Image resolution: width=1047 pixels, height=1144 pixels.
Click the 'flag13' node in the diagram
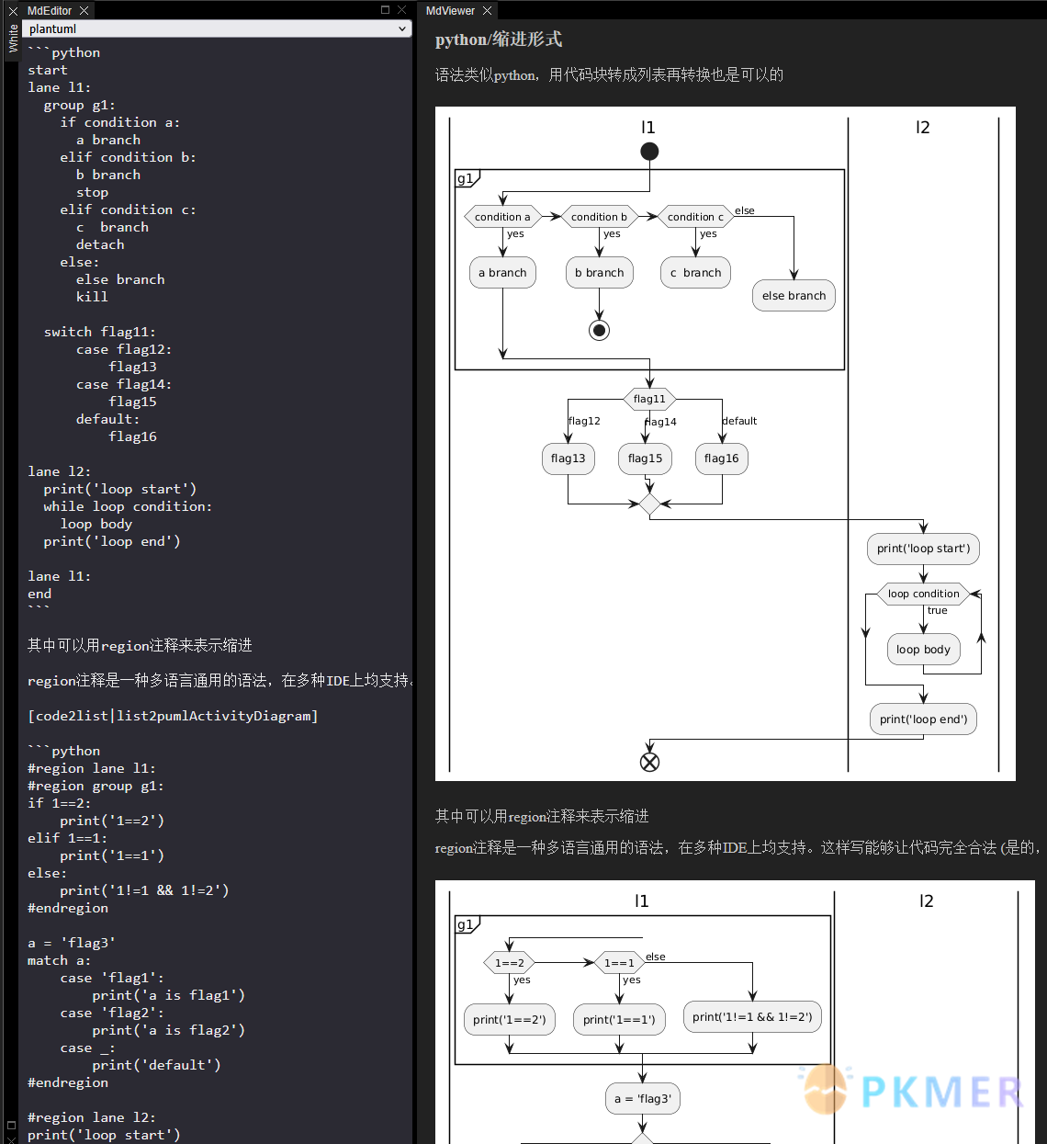click(x=568, y=459)
